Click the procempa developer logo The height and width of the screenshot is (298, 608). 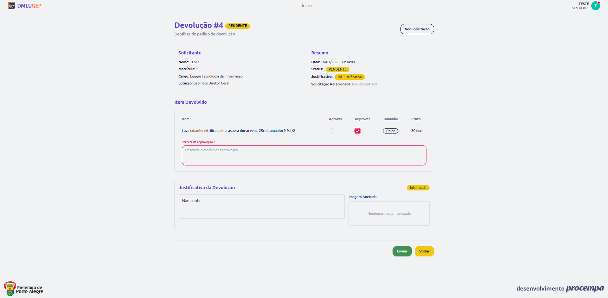tap(585, 288)
